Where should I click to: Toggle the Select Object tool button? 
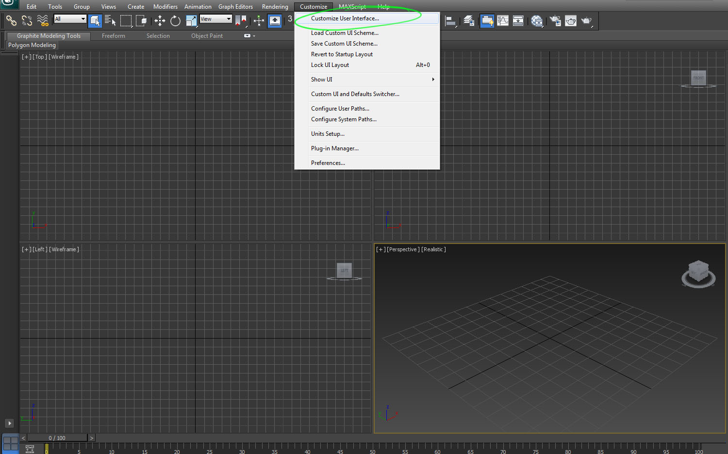(x=95, y=20)
